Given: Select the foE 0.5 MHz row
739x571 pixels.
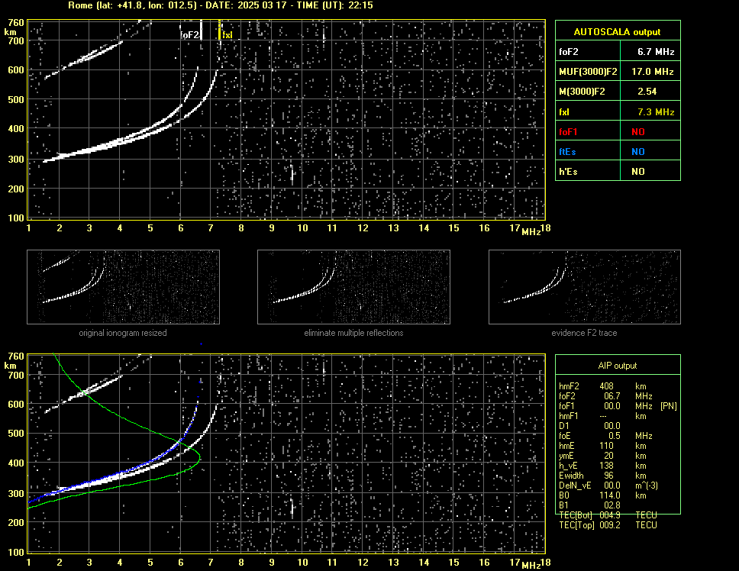Looking at the screenshot, I should pos(605,436).
